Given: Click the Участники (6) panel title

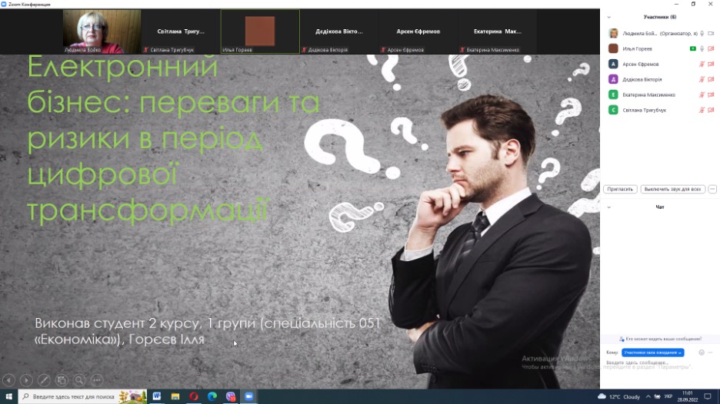Looking at the screenshot, I should click(660, 17).
